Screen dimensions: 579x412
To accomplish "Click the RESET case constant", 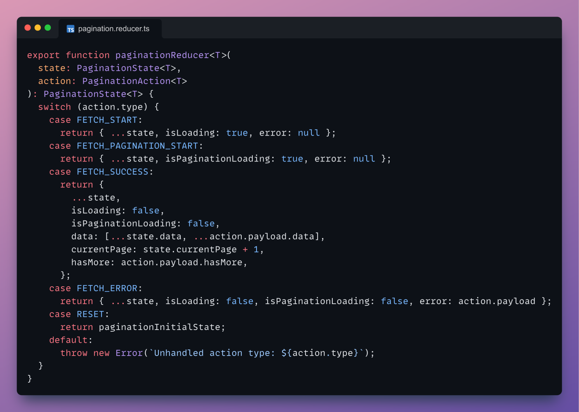I will (90, 314).
